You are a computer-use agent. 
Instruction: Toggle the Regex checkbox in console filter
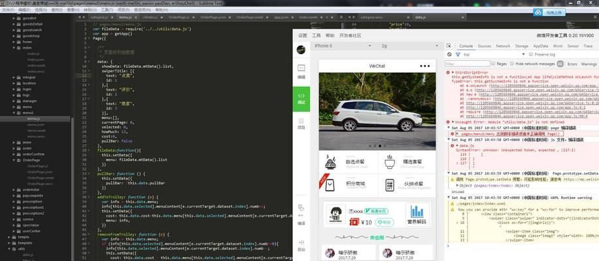pos(493,64)
